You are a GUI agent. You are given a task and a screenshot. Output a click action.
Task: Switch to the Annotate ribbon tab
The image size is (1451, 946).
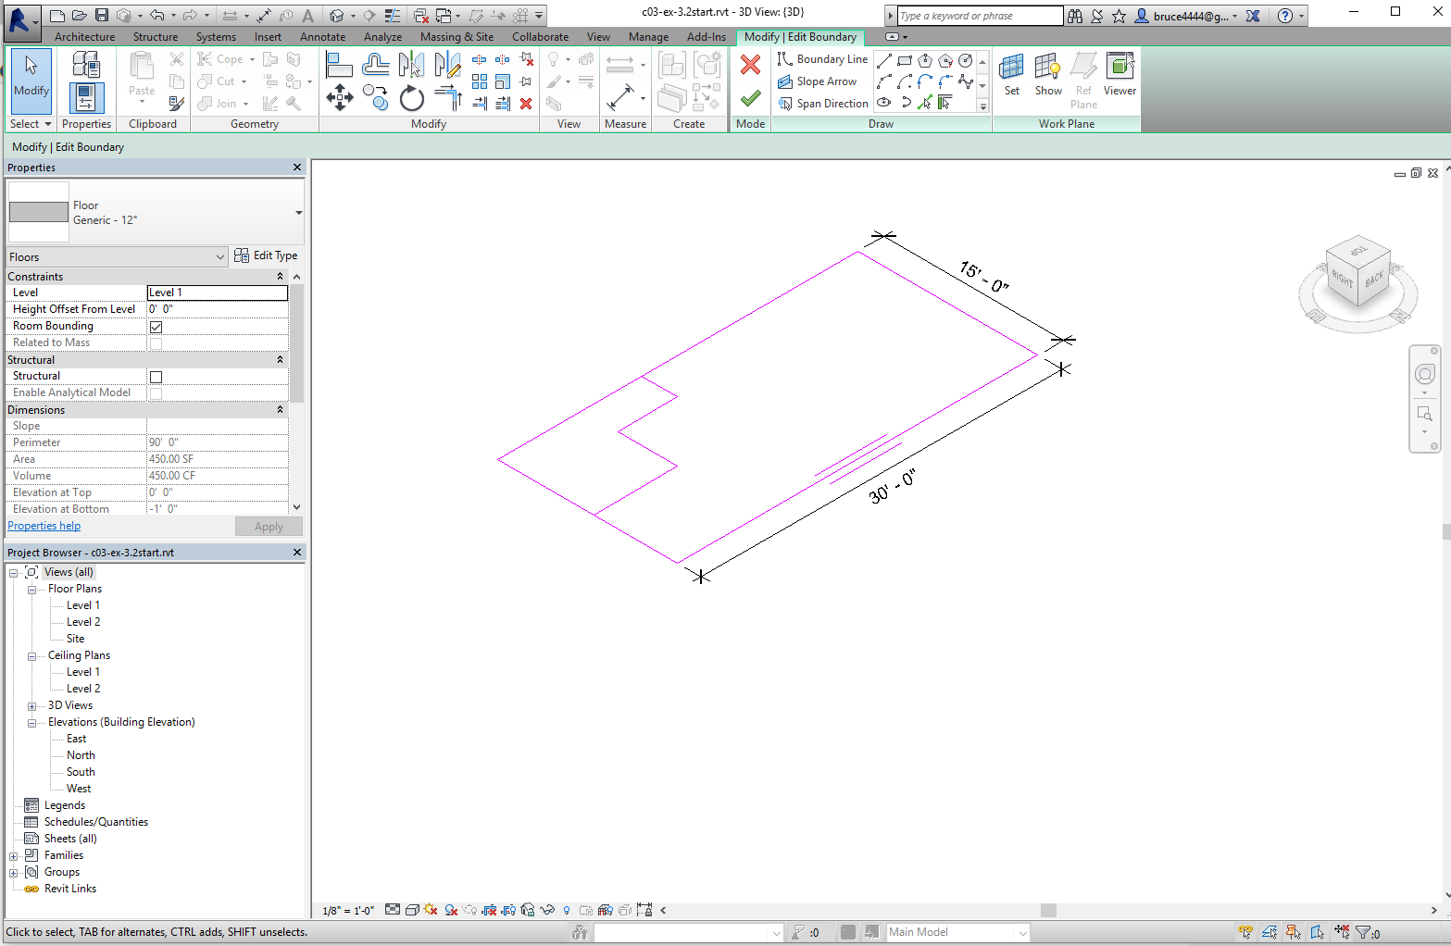(x=322, y=37)
